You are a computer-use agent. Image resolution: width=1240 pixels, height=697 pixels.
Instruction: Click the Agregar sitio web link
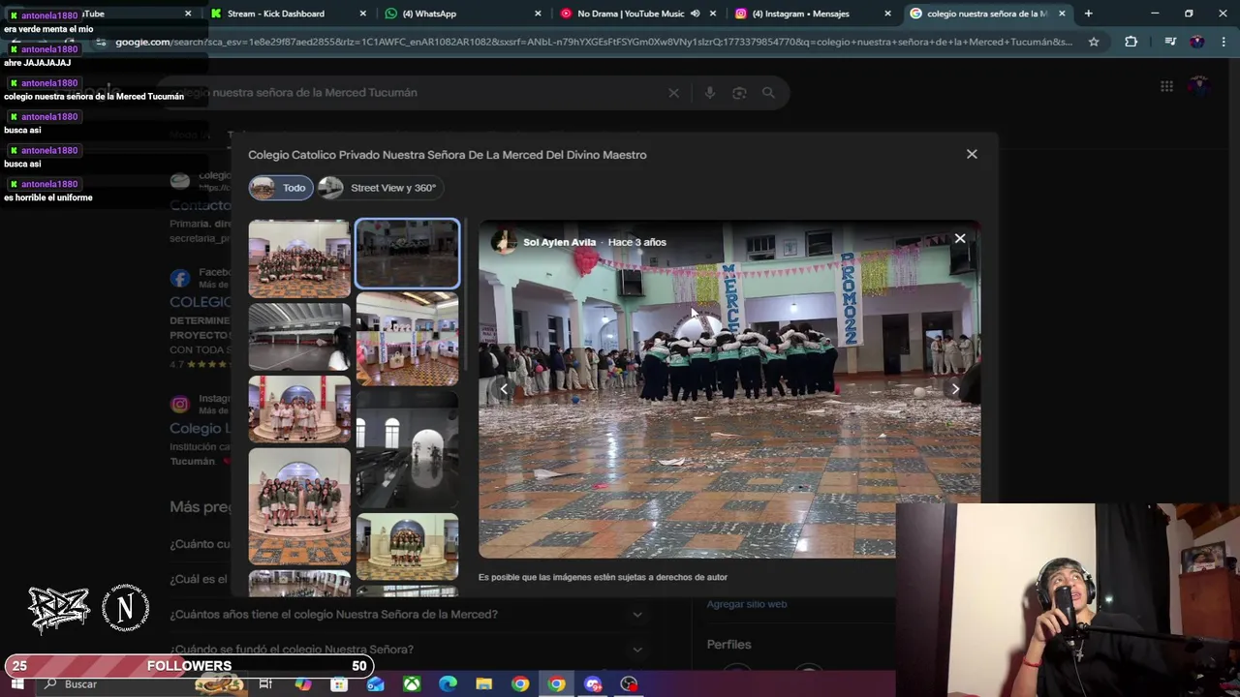pos(747,604)
